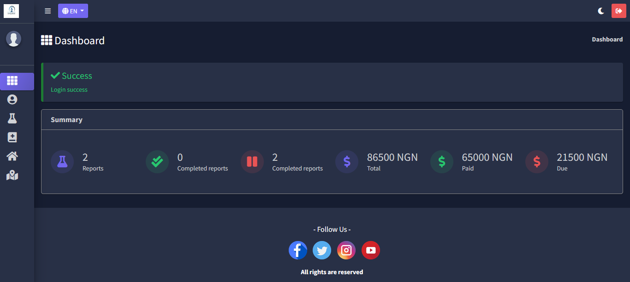The height and width of the screenshot is (282, 630).
Task: Open the dashboard grid icon in sidebar
Action: pos(12,81)
